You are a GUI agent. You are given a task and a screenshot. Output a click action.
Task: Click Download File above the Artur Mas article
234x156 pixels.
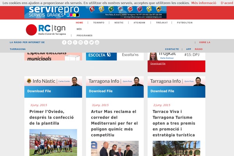(x=101, y=91)
